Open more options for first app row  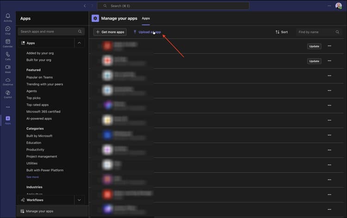[329, 46]
